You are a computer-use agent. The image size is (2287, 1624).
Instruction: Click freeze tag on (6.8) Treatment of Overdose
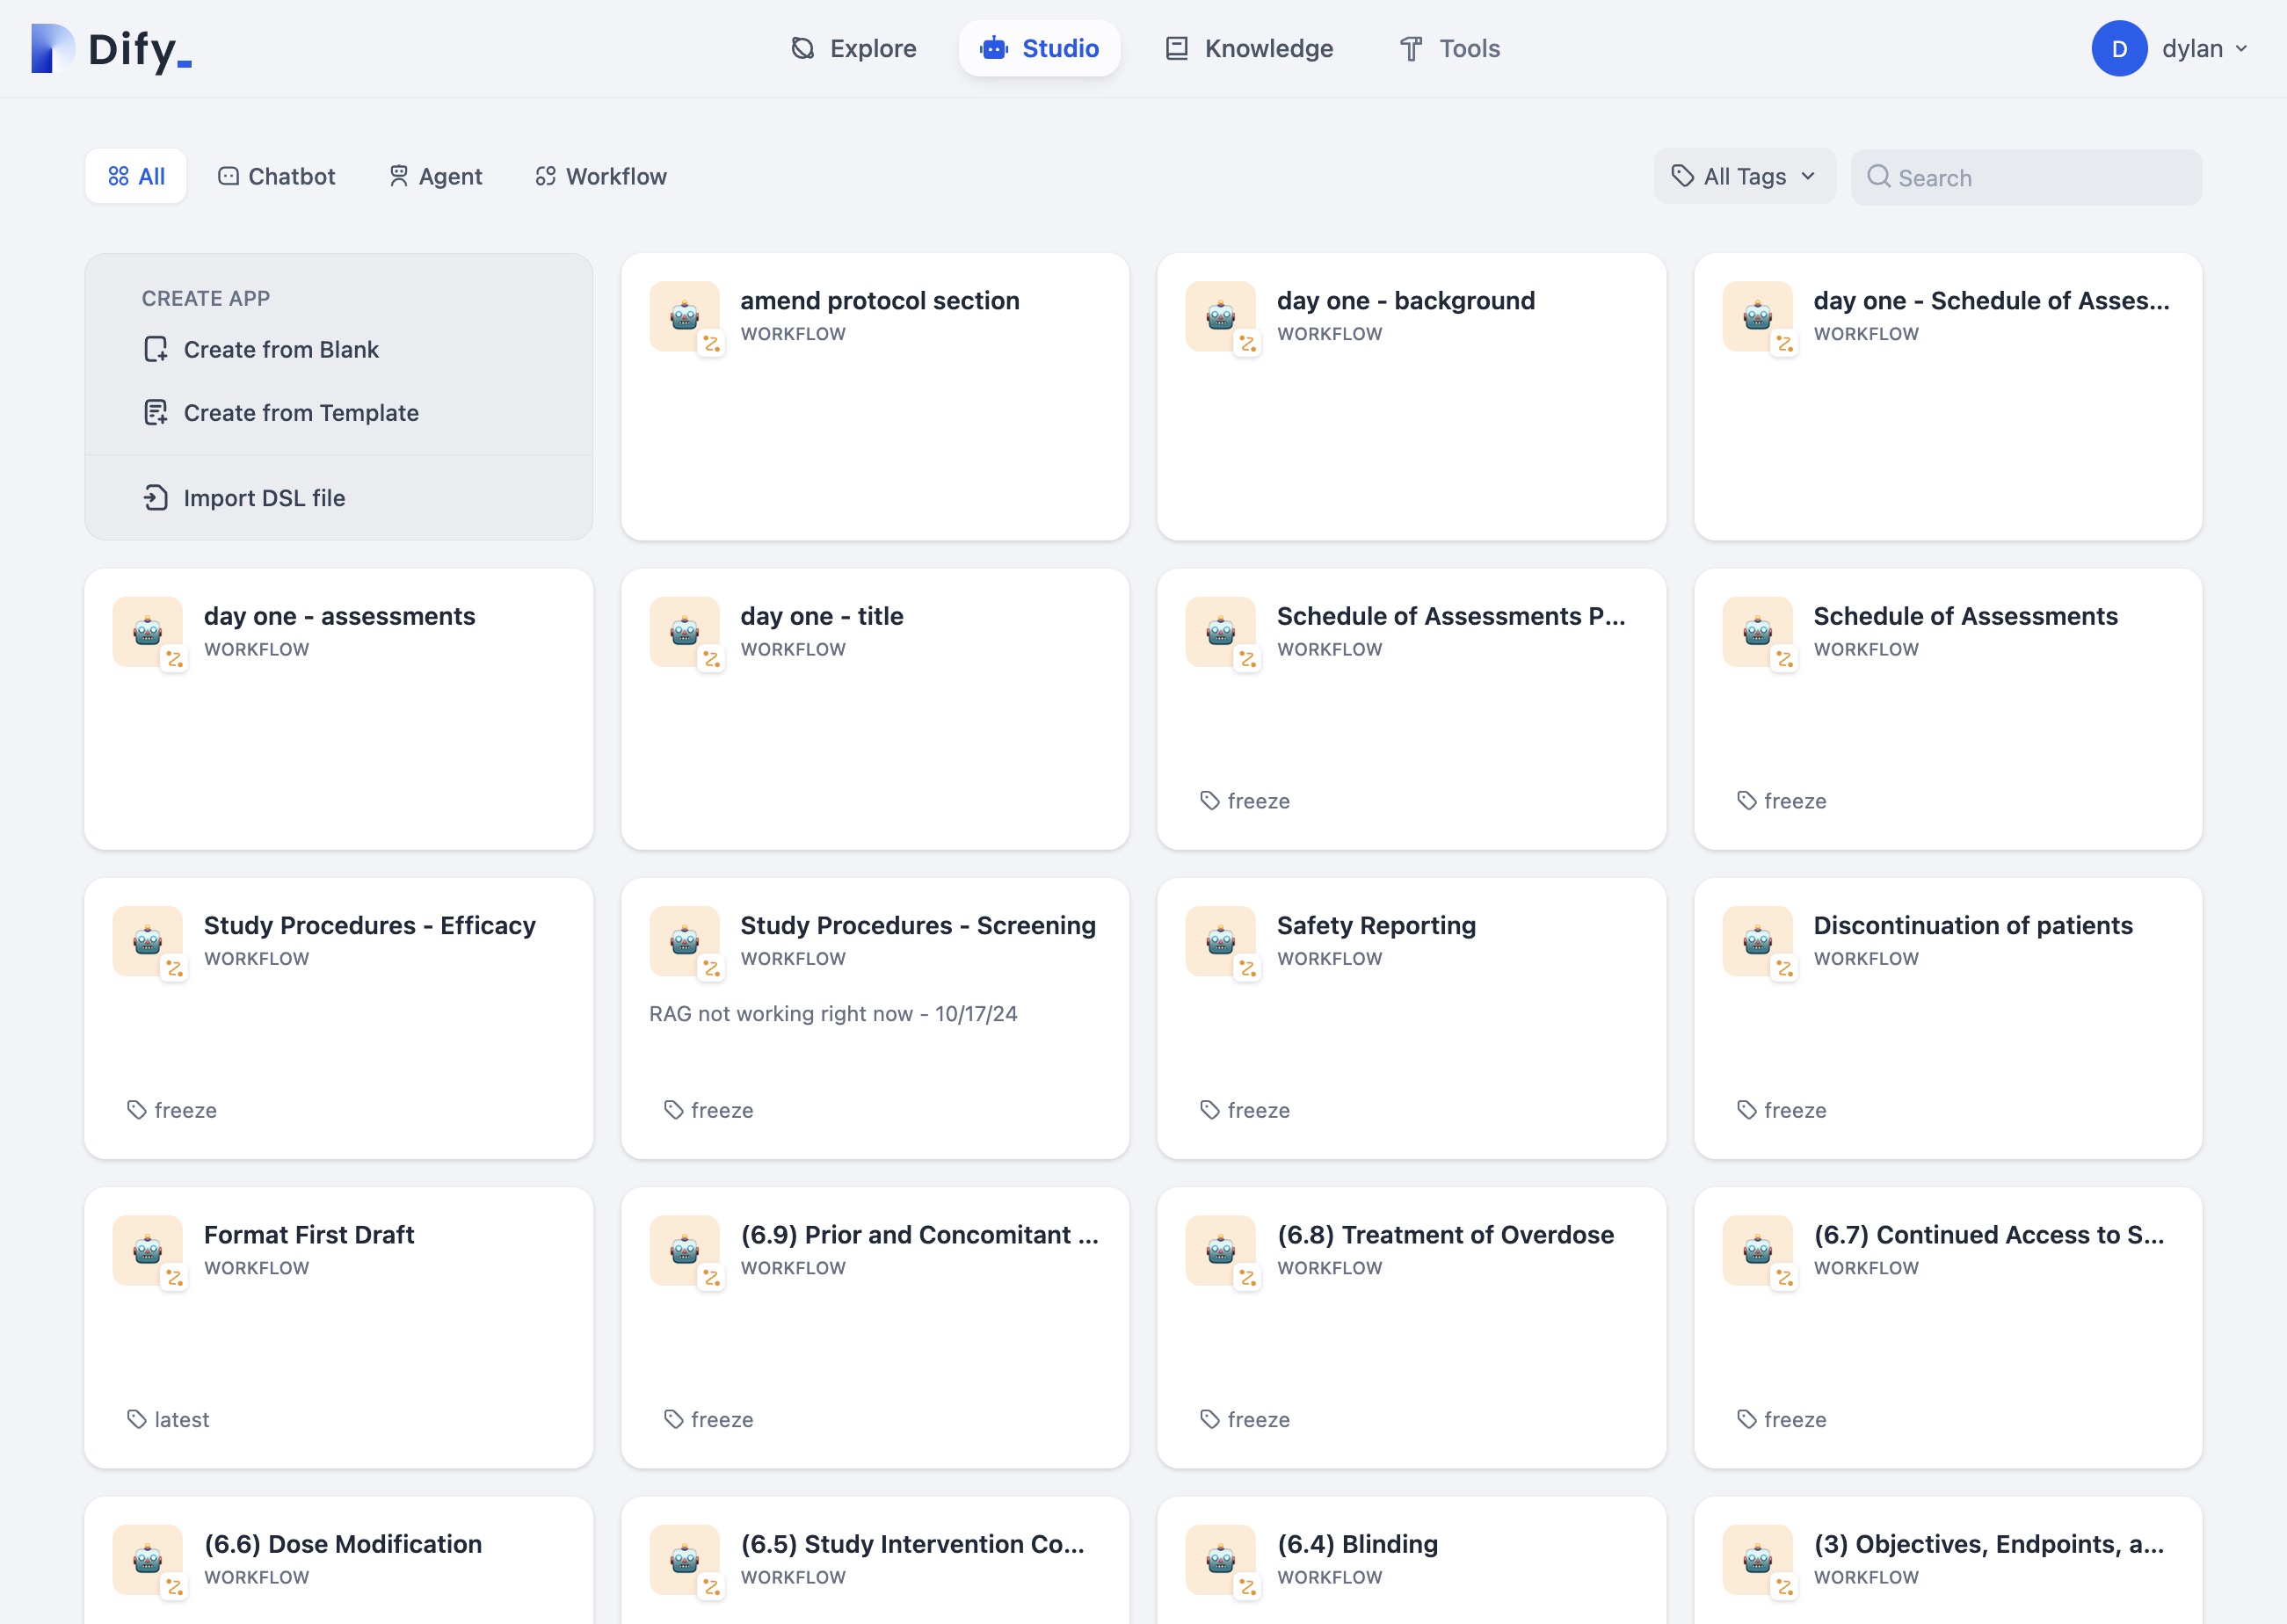pyautogui.click(x=1245, y=1418)
